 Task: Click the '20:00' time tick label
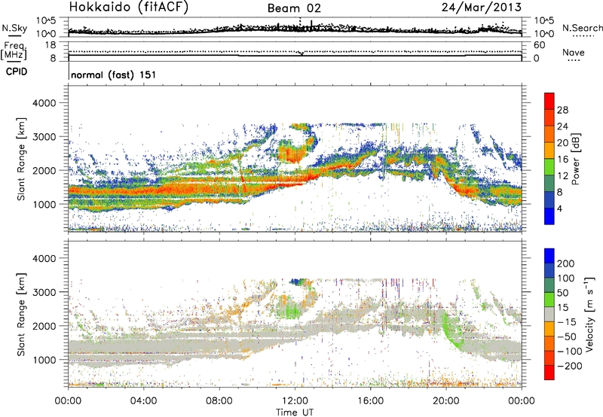point(446,401)
